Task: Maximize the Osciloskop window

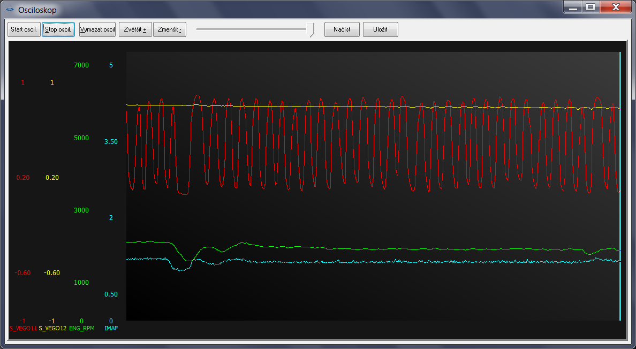Action: point(590,7)
